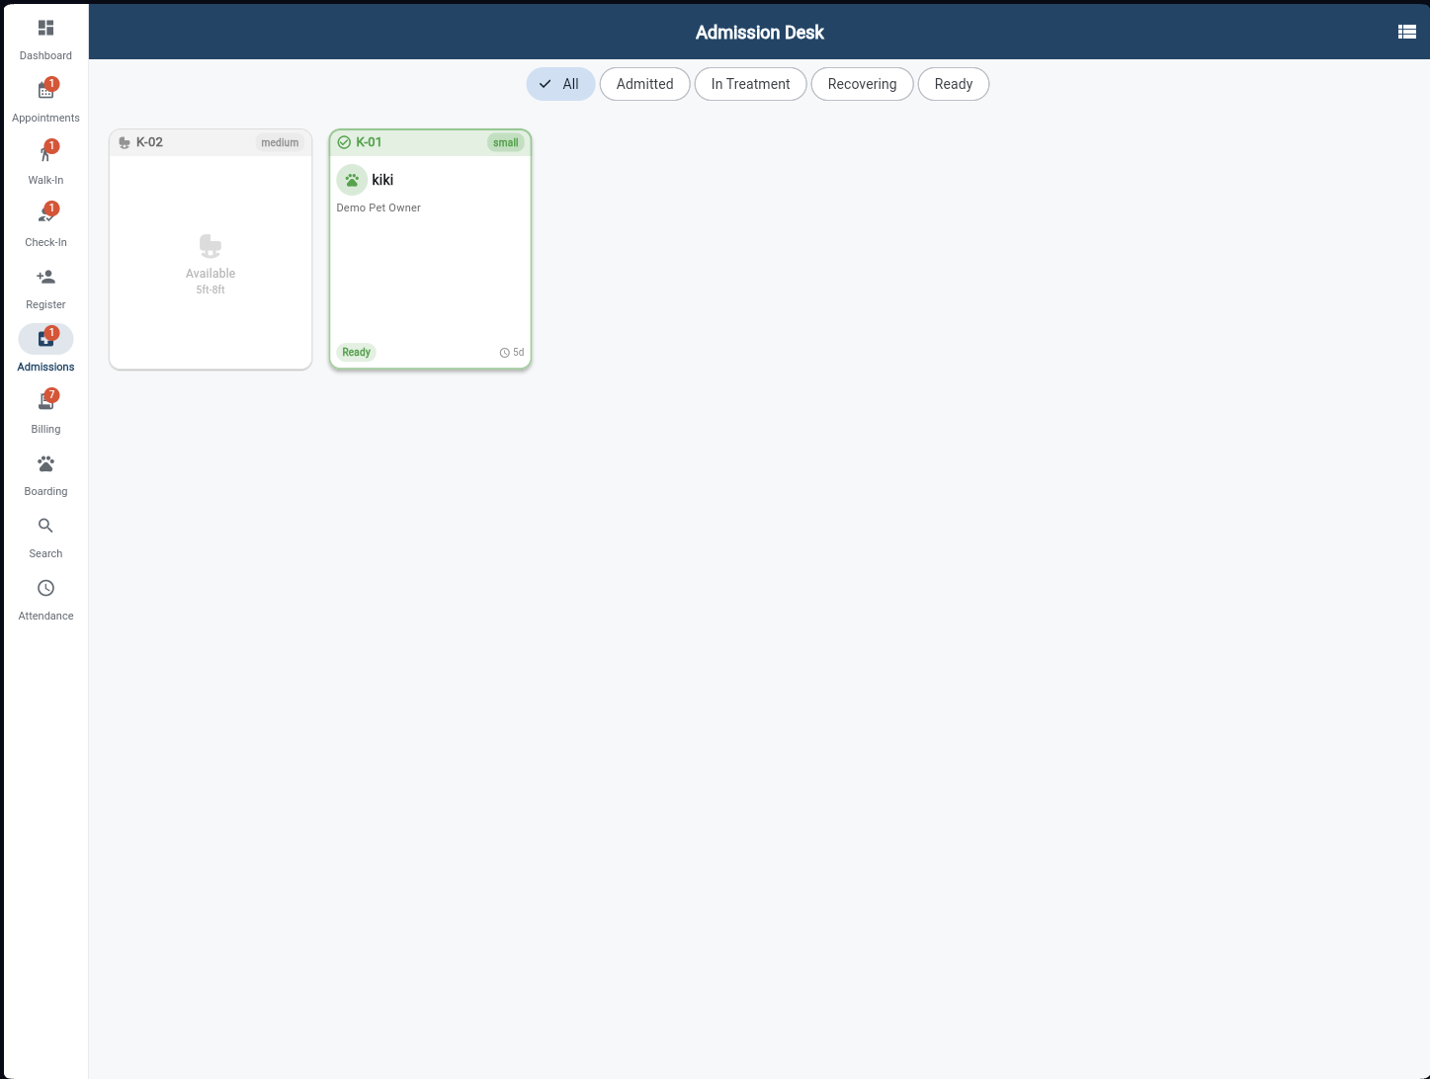Filter by Admitted status chip
Viewport: 1430px width, 1079px height.
pyautogui.click(x=644, y=84)
